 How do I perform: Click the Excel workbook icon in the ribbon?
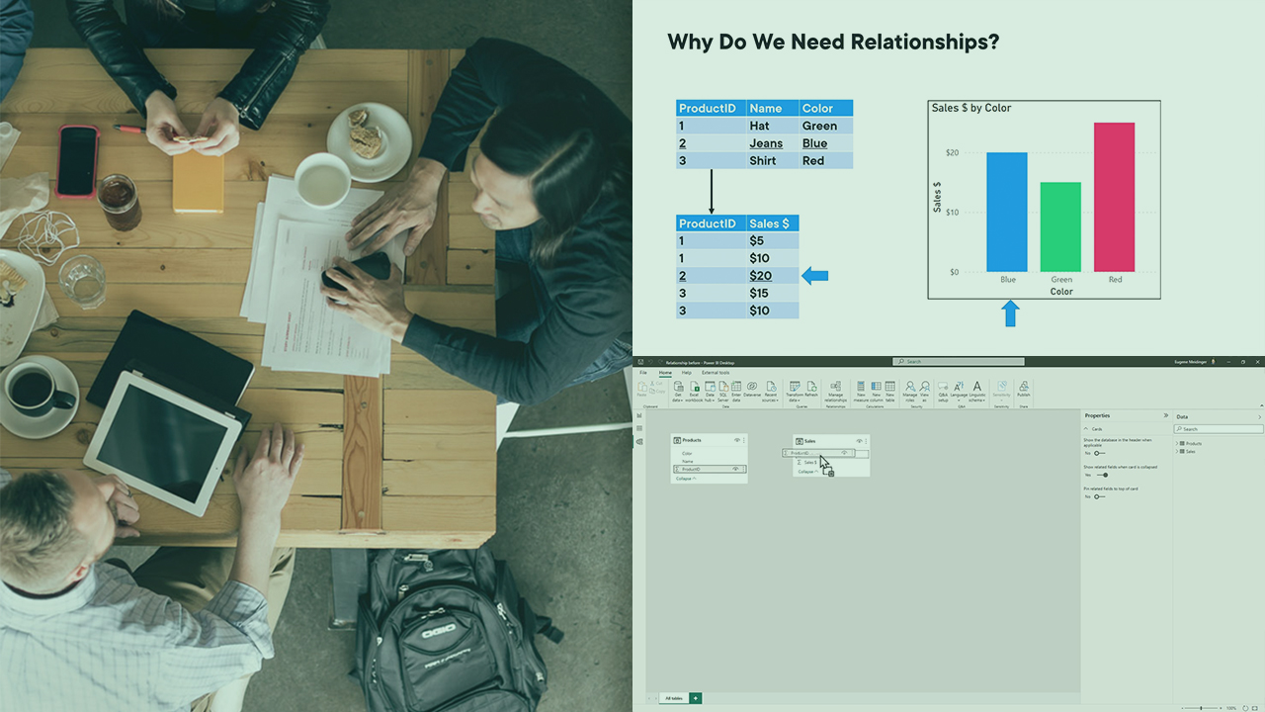pos(694,389)
